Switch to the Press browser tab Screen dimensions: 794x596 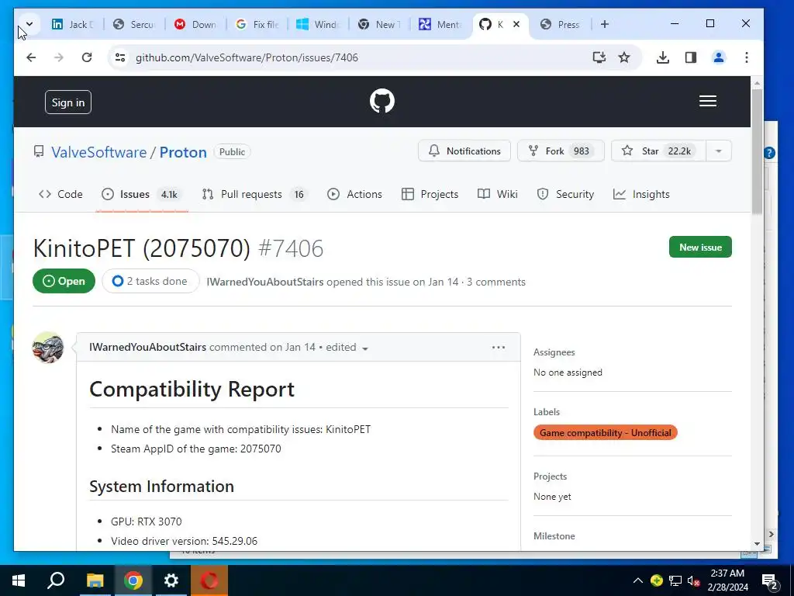(561, 24)
